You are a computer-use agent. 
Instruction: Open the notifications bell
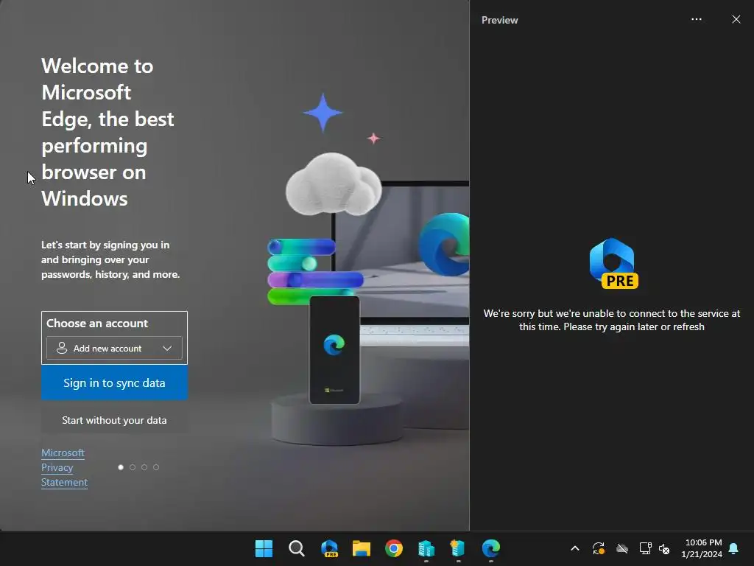point(734,548)
